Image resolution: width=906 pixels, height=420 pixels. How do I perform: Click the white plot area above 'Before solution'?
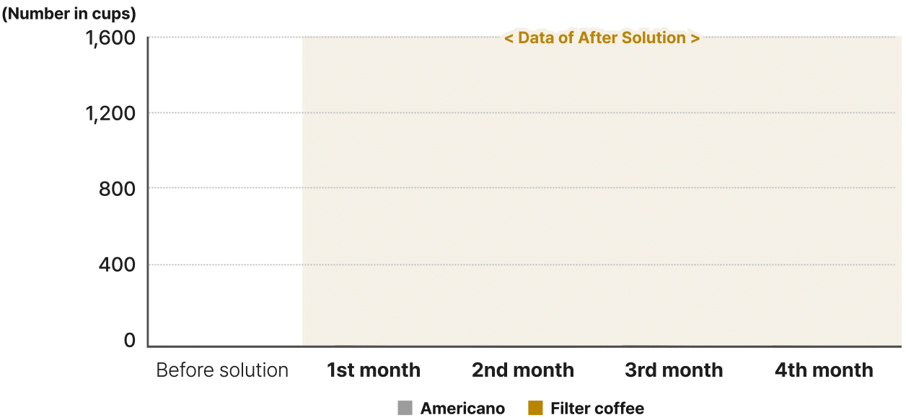click(225, 191)
